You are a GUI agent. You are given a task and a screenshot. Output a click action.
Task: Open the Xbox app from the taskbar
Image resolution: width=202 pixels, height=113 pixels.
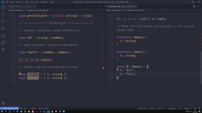point(21,111)
